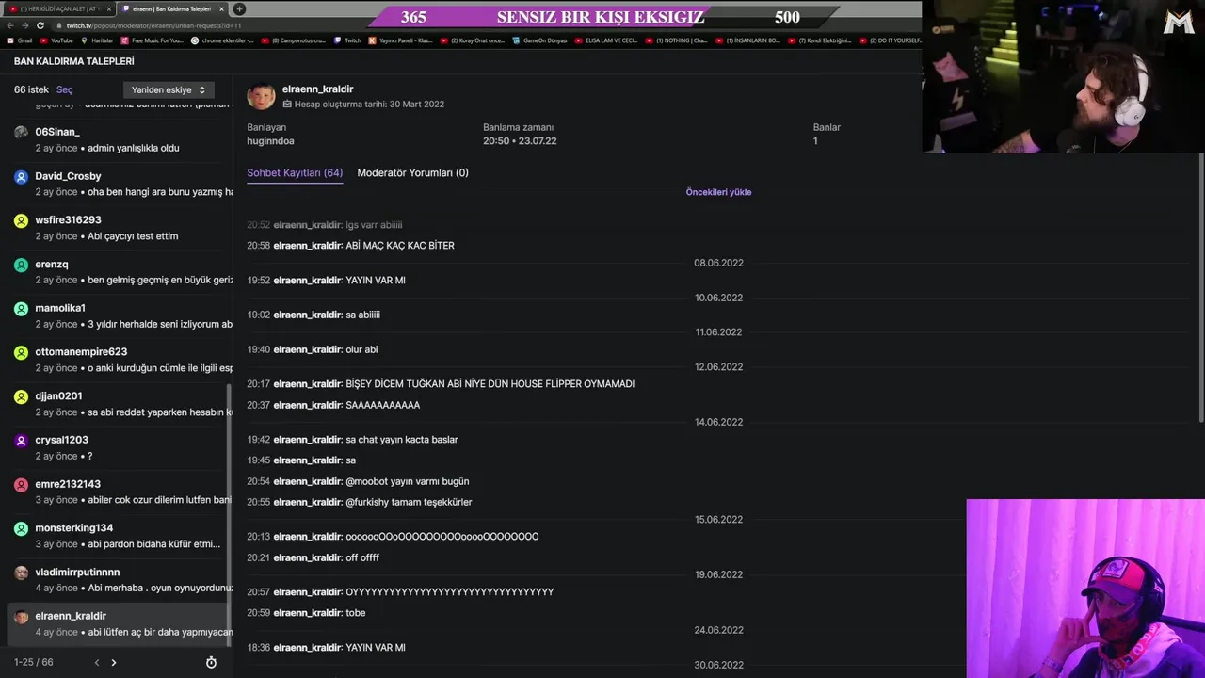Screen dimensions: 1205x678
Task: Go to previous page of unban requests
Action: pyautogui.click(x=96, y=662)
